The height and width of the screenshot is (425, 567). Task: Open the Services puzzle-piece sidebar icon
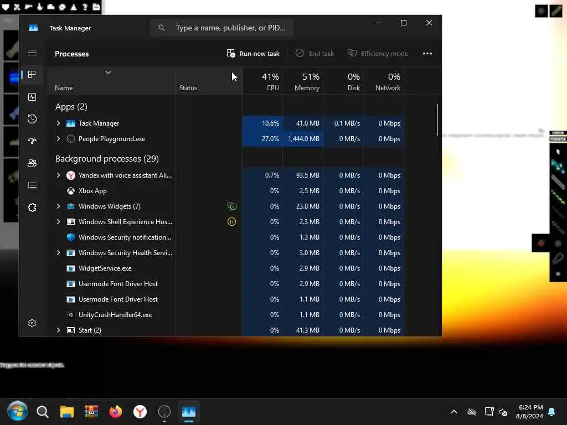point(32,208)
